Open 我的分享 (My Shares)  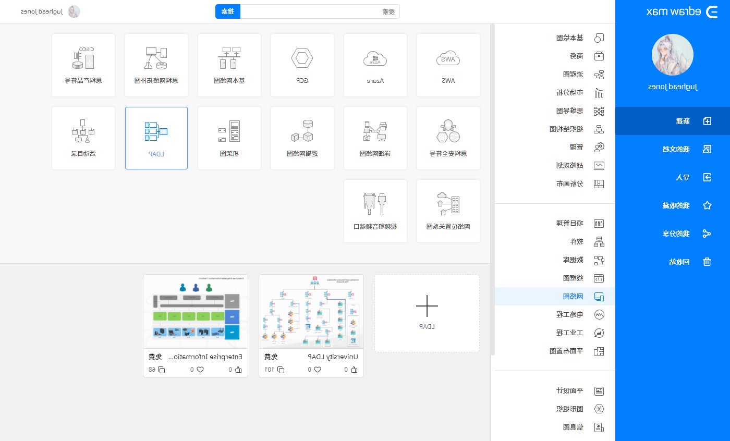tap(673, 234)
